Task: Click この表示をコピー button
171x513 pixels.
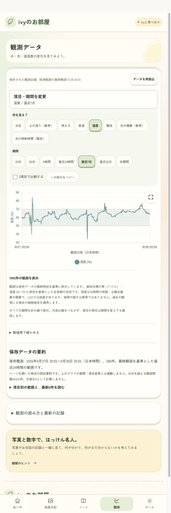Action: point(62,177)
